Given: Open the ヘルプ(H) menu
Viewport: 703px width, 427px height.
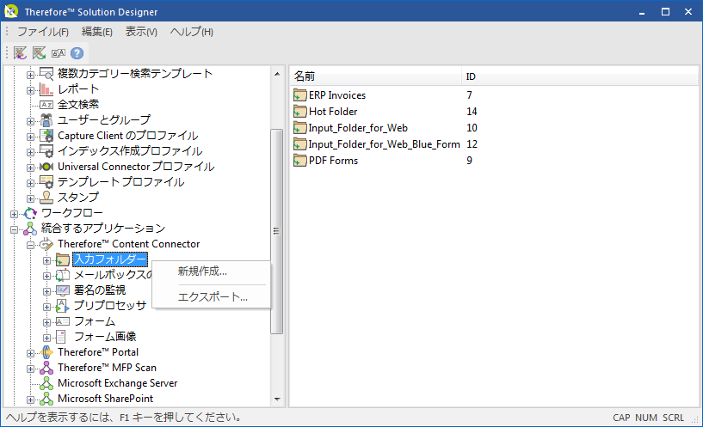Looking at the screenshot, I should [191, 32].
